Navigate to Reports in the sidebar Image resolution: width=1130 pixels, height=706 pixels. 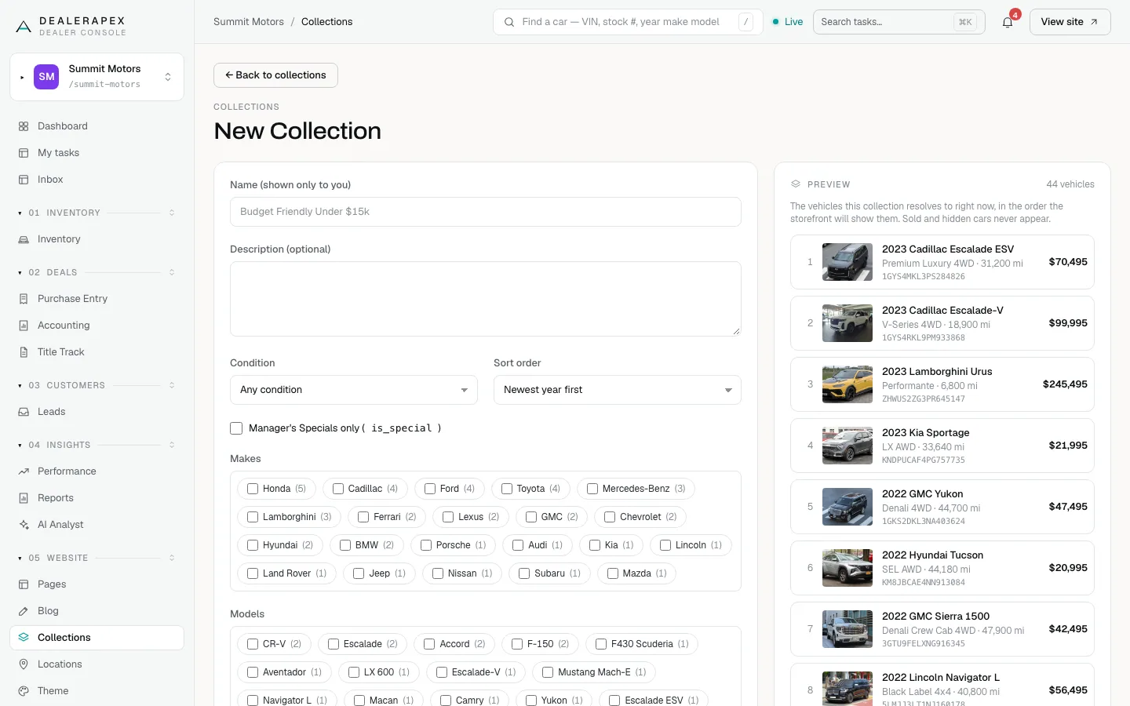coord(97,498)
